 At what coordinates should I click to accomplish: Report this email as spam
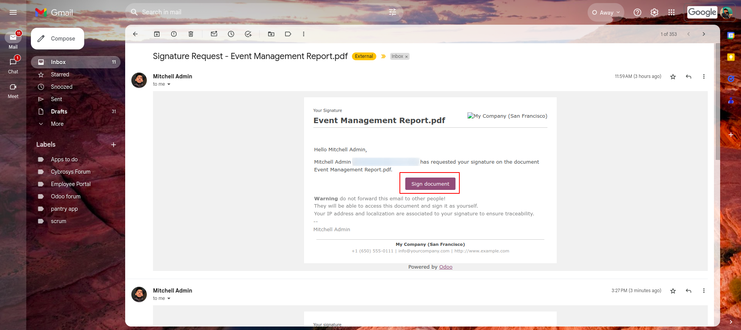click(x=174, y=34)
